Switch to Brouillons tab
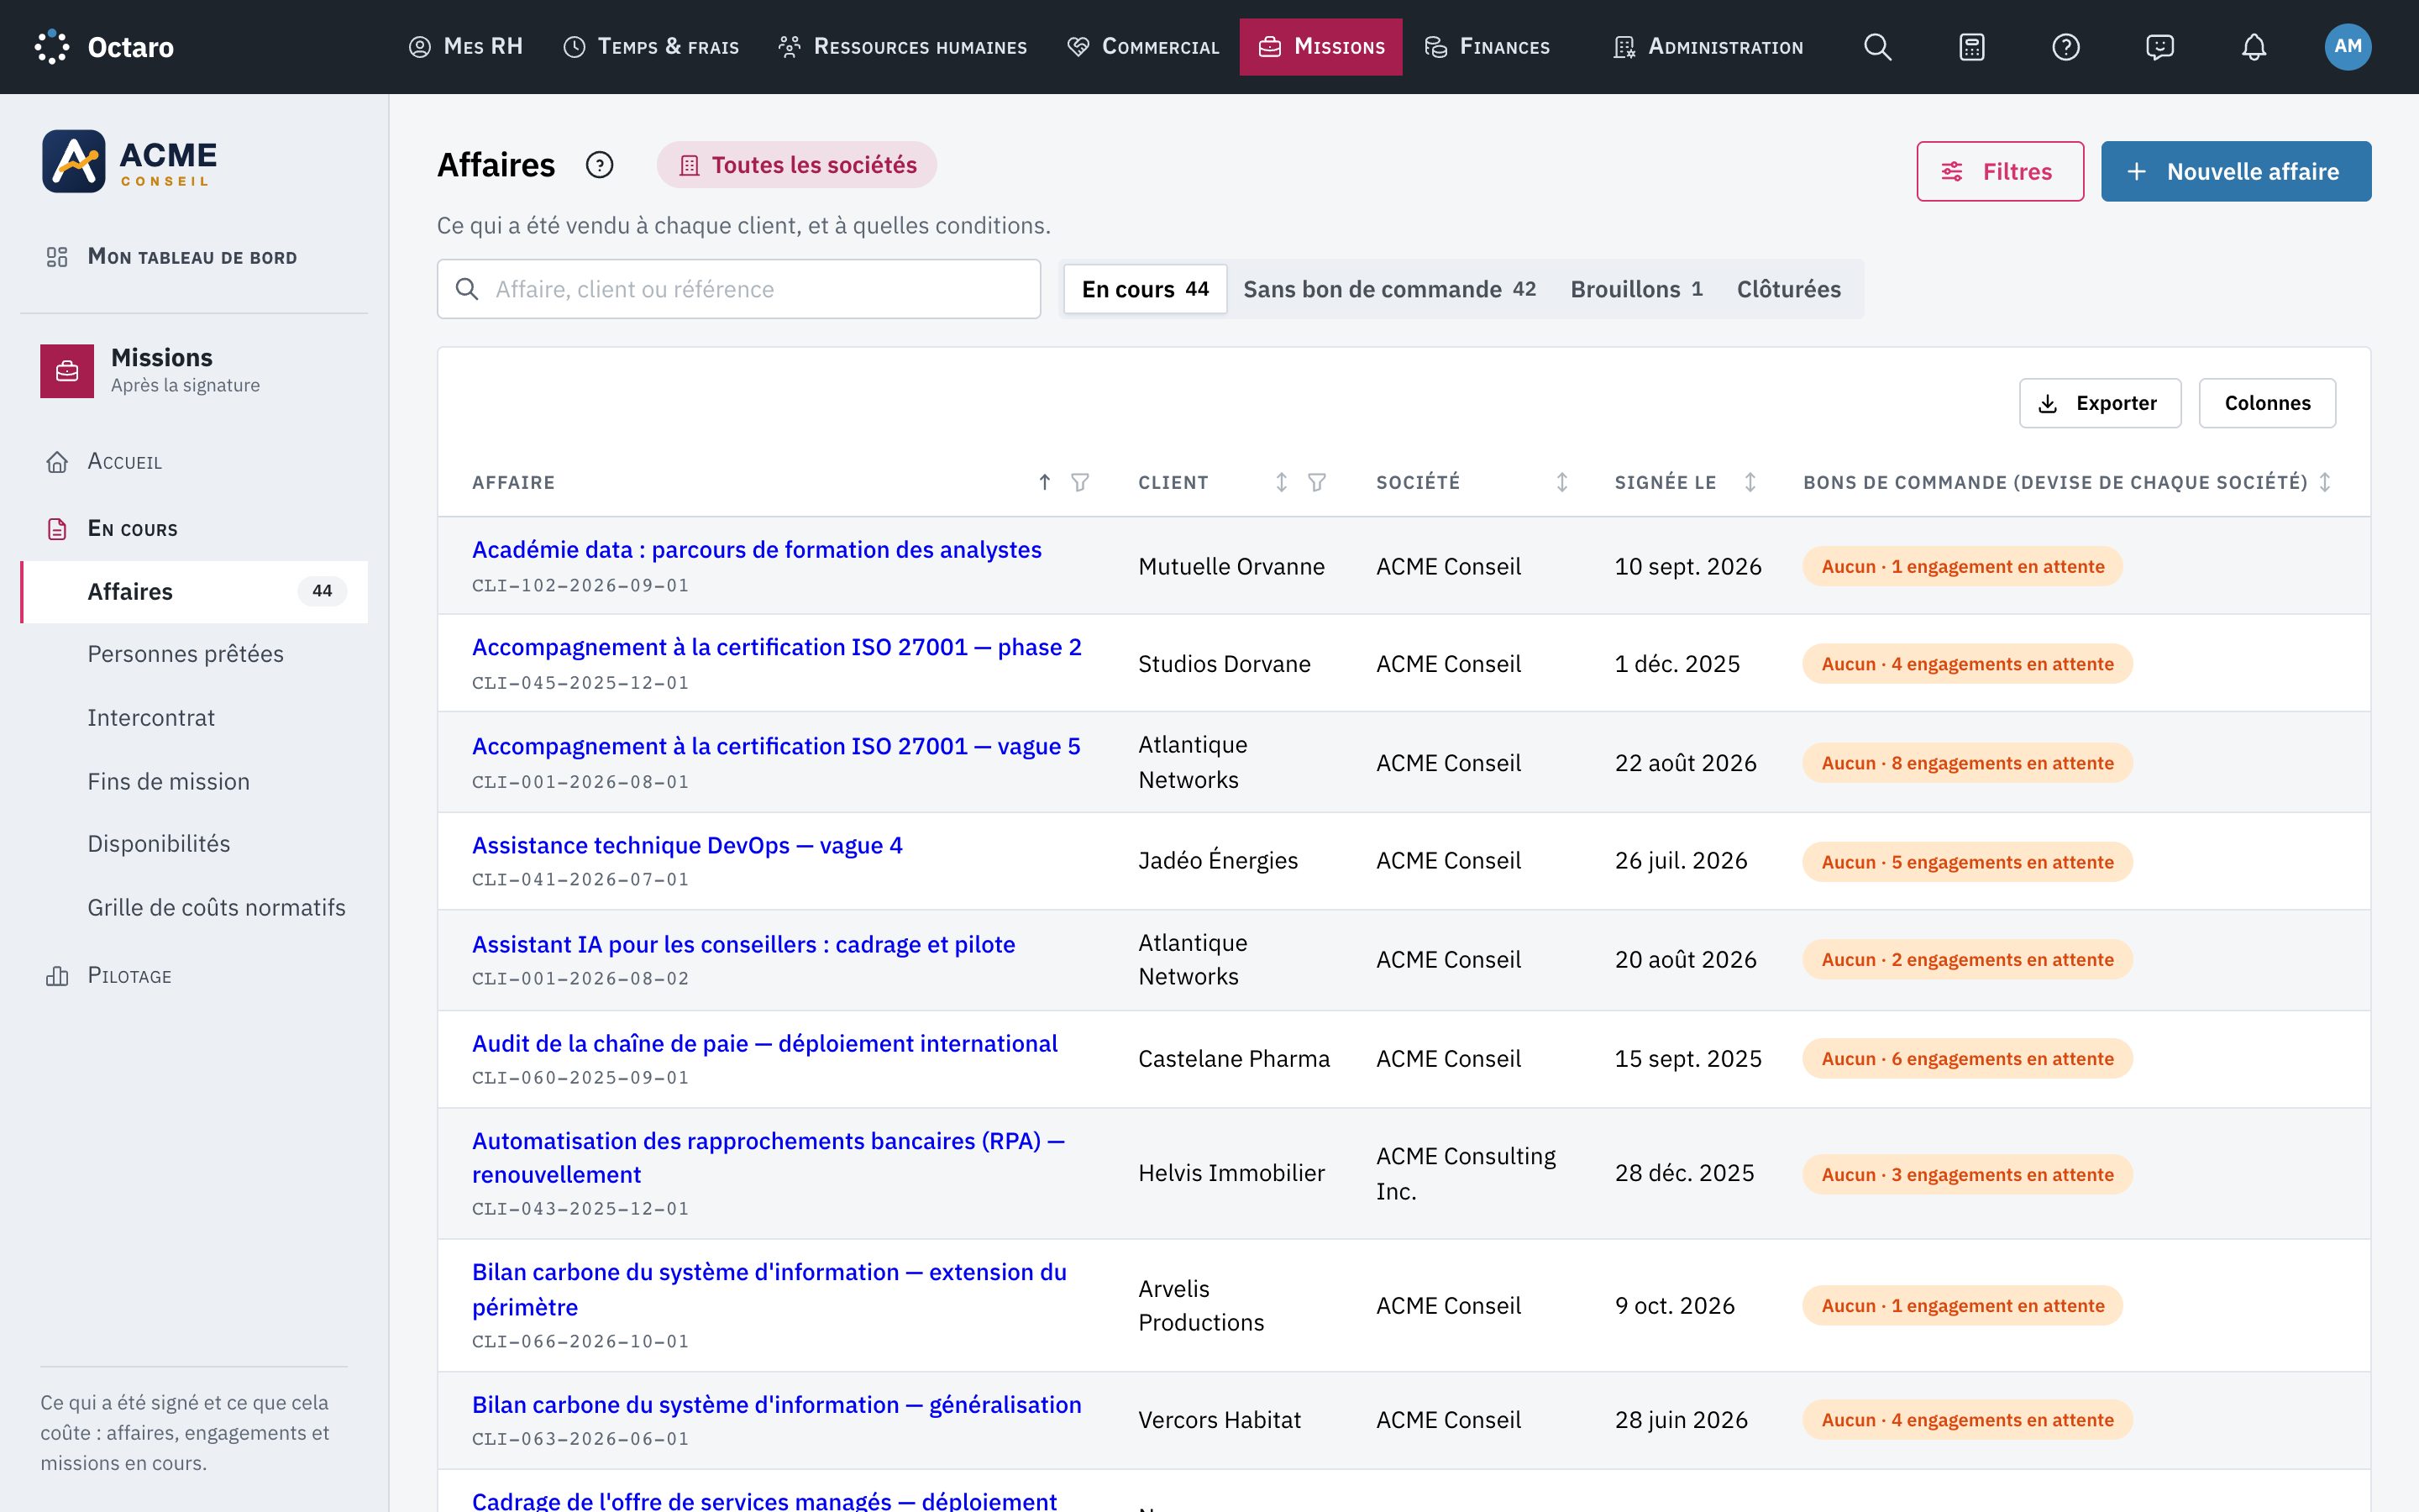Image resolution: width=2419 pixels, height=1512 pixels. pyautogui.click(x=1636, y=289)
